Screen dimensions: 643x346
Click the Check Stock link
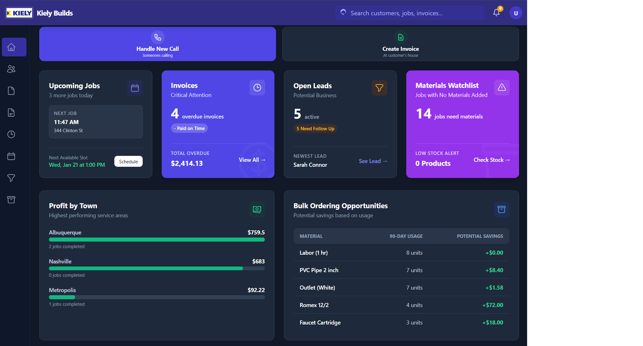[491, 160]
